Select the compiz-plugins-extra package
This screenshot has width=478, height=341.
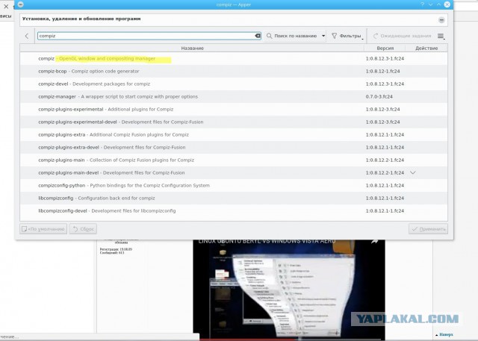coord(234,134)
